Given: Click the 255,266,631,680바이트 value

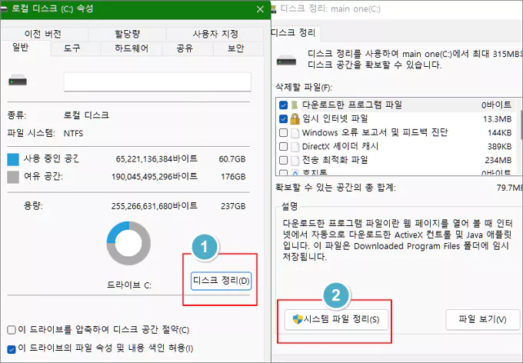Looking at the screenshot, I should tap(155, 206).
